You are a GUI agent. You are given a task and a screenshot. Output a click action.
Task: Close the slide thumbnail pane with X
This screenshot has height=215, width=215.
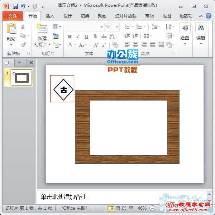(x=31, y=63)
